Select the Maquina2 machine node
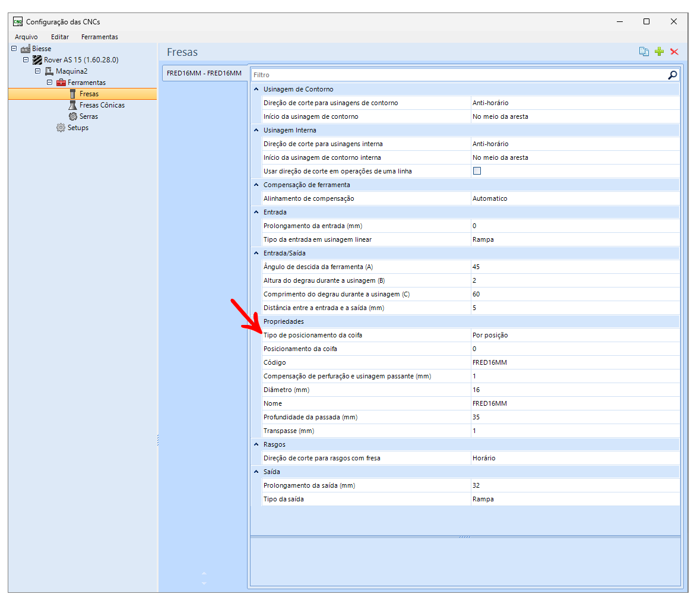 [x=71, y=71]
